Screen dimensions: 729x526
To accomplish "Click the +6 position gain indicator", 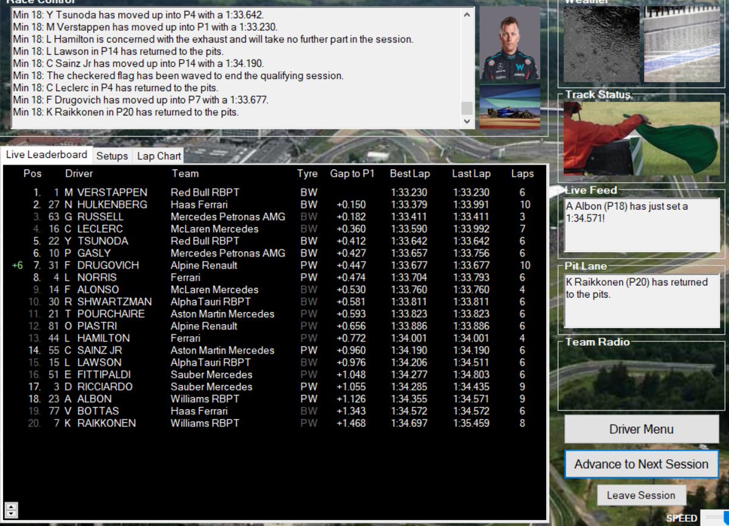I will tap(17, 265).
